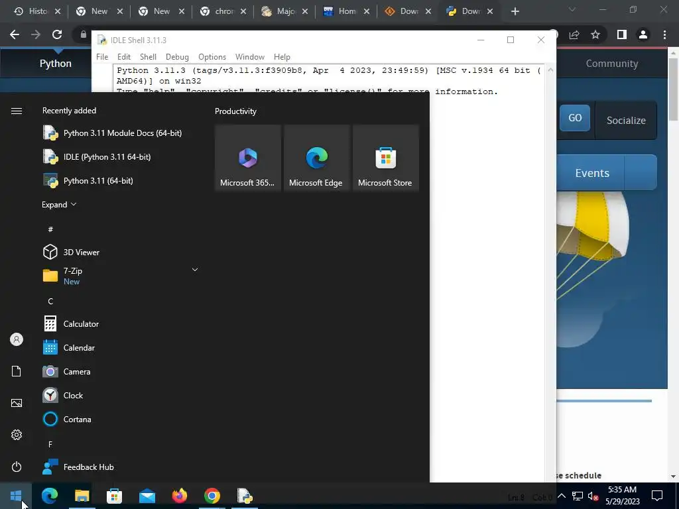679x509 pixels.
Task: Click the Windows Start button on taskbar
Action: pos(16,496)
